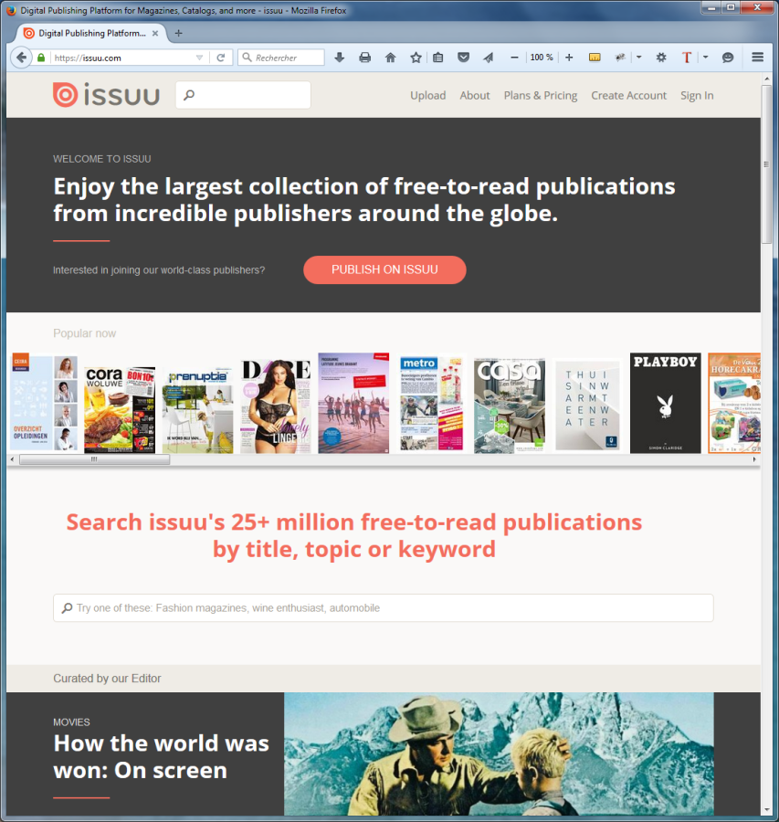Reset zoom via the 100 % label
Screen dimensions: 779x822
[541, 58]
